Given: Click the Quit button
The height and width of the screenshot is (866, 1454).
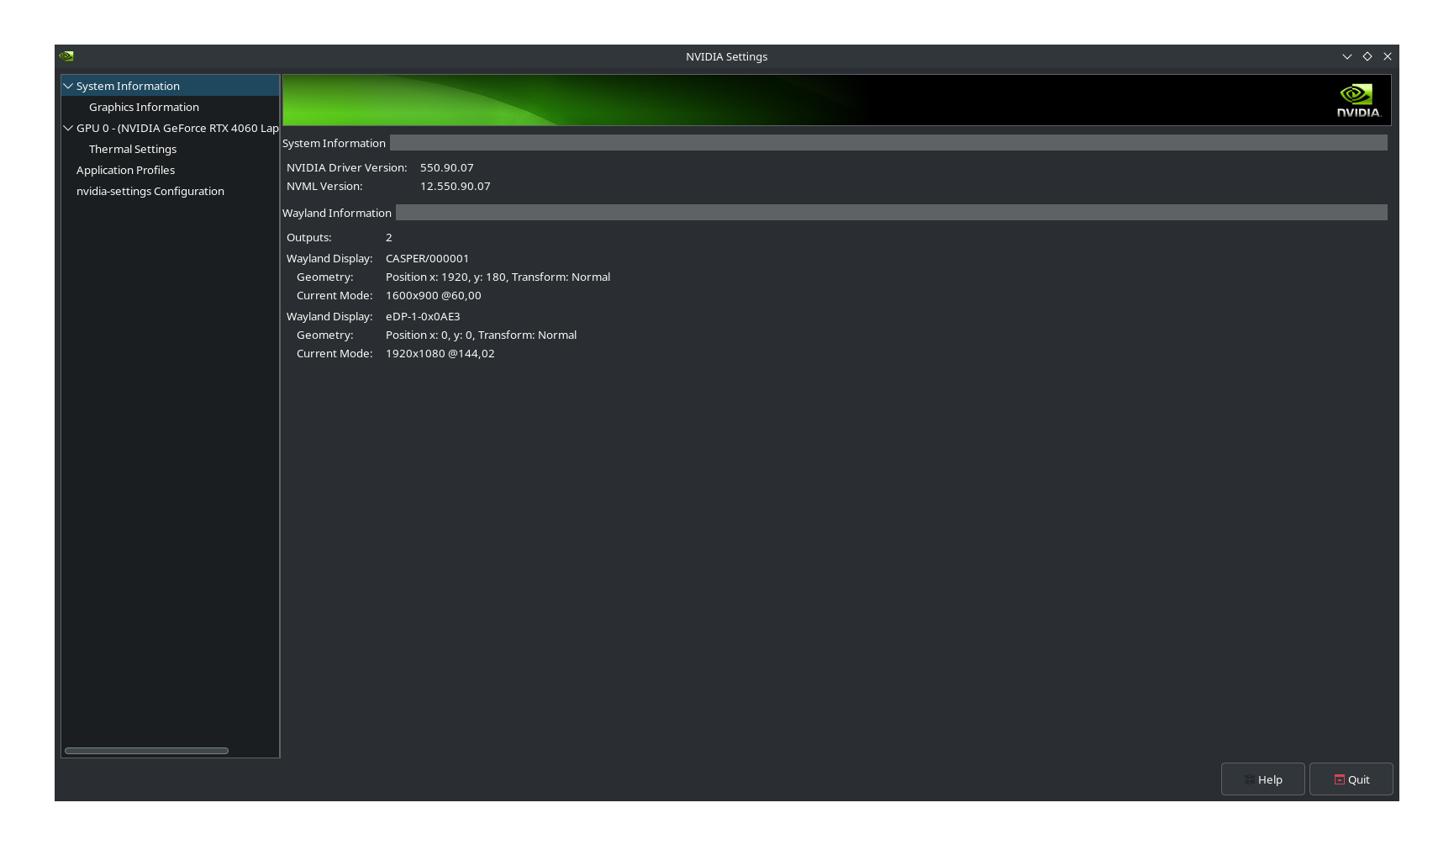Looking at the screenshot, I should point(1351,779).
